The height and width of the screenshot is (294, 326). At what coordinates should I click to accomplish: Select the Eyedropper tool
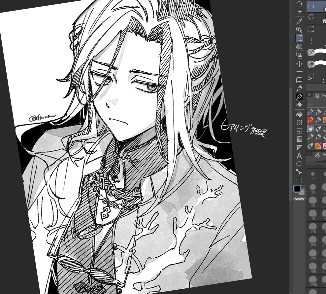(x=299, y=21)
